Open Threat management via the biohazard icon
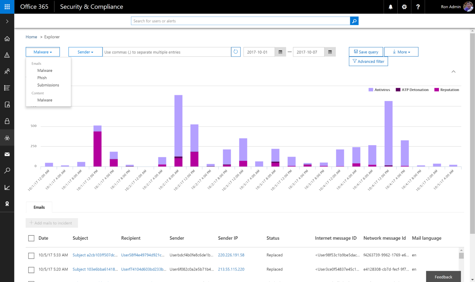 pos(7,137)
